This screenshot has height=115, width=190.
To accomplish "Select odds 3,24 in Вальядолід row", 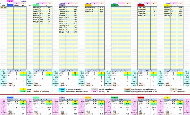I will pos(180,7).
